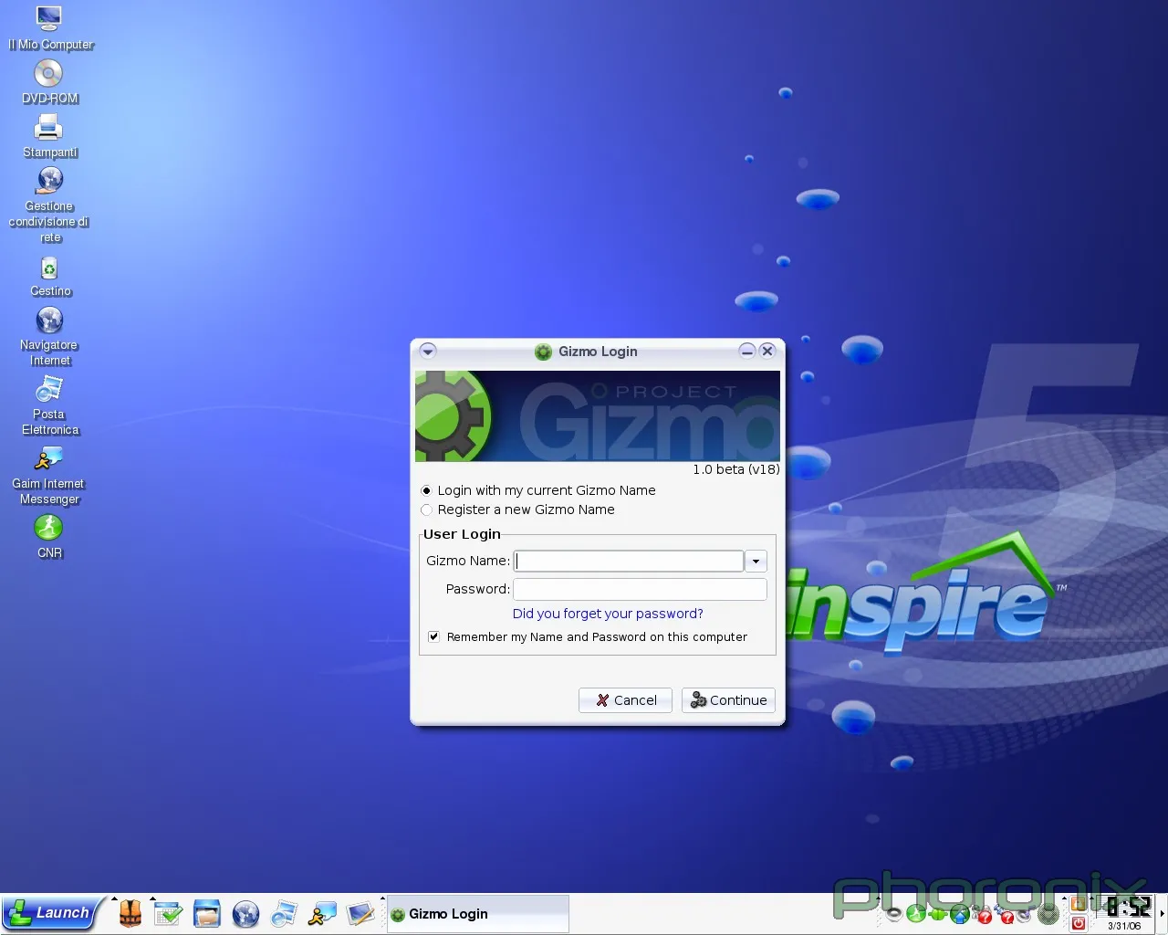
Task: Click the Password input field
Action: (x=640, y=589)
